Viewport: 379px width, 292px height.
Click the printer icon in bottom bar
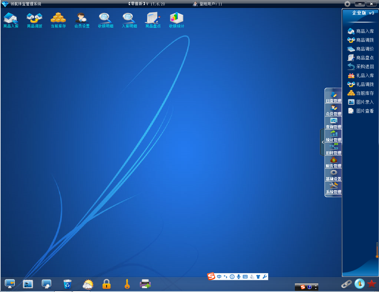tap(145, 284)
